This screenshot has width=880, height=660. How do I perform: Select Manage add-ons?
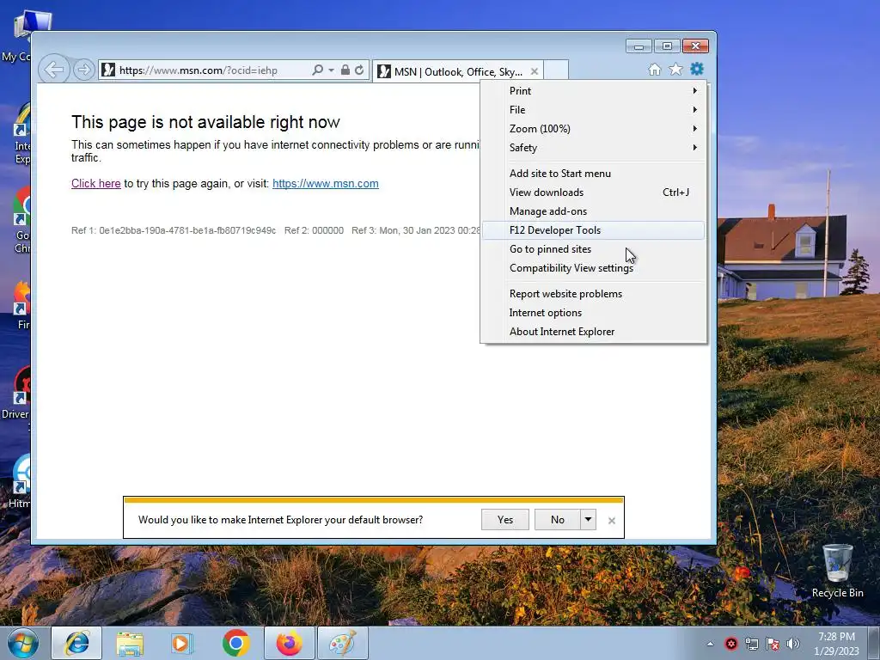[593, 211]
